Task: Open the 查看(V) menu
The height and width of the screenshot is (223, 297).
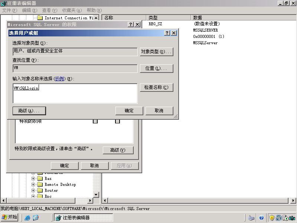Action: click(x=49, y=10)
